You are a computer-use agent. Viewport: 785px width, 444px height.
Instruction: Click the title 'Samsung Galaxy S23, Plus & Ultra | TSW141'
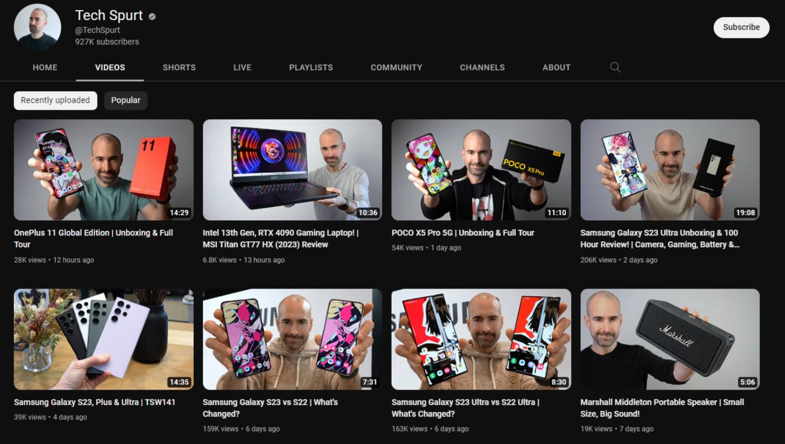pyautogui.click(x=95, y=402)
